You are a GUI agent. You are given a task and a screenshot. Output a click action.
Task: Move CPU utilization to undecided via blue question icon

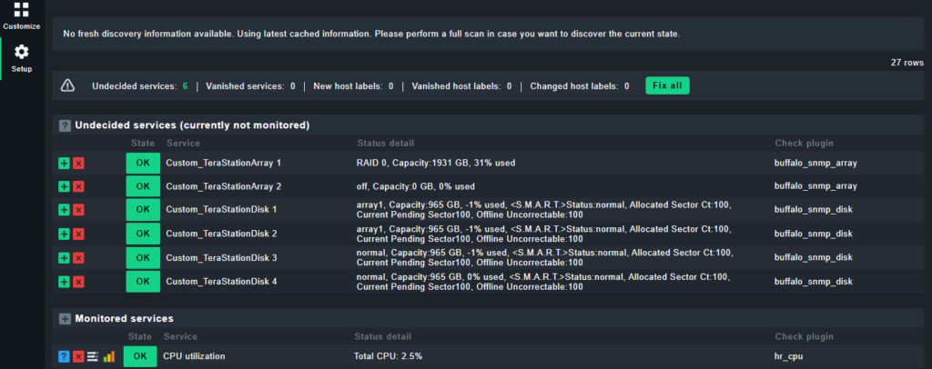(65, 356)
